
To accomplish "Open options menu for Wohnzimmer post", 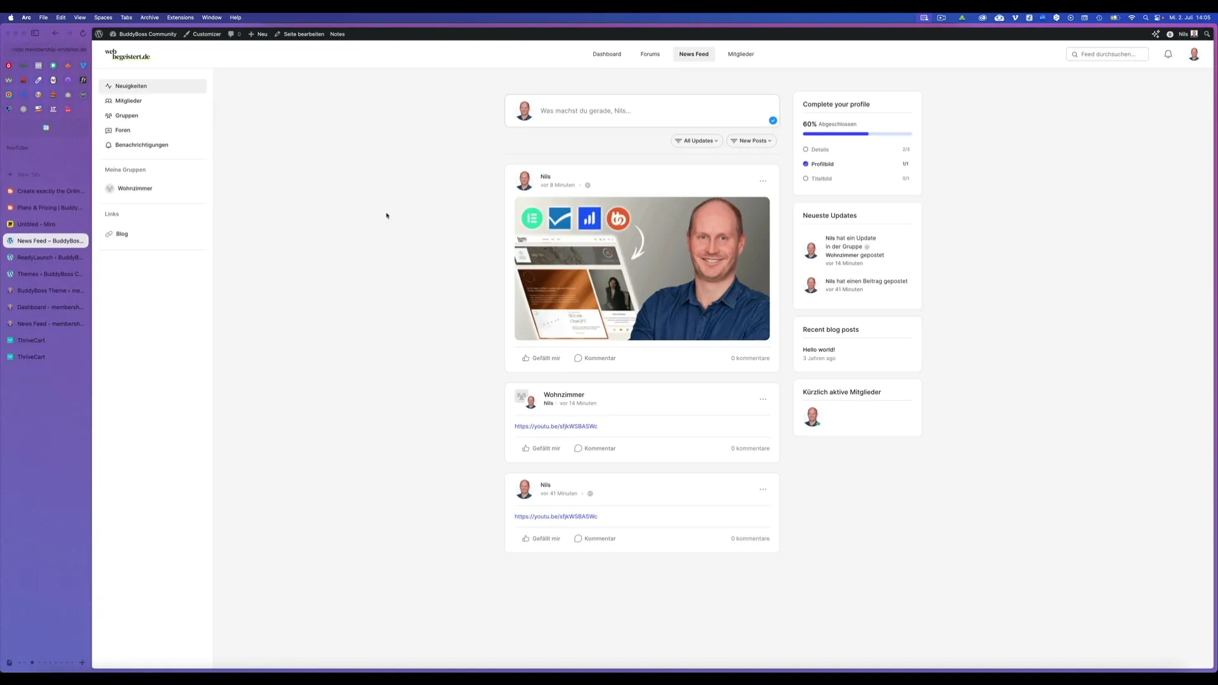I will (763, 400).
